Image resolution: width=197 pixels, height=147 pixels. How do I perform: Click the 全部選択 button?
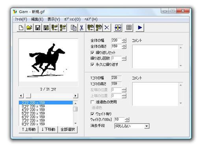coord(67,130)
